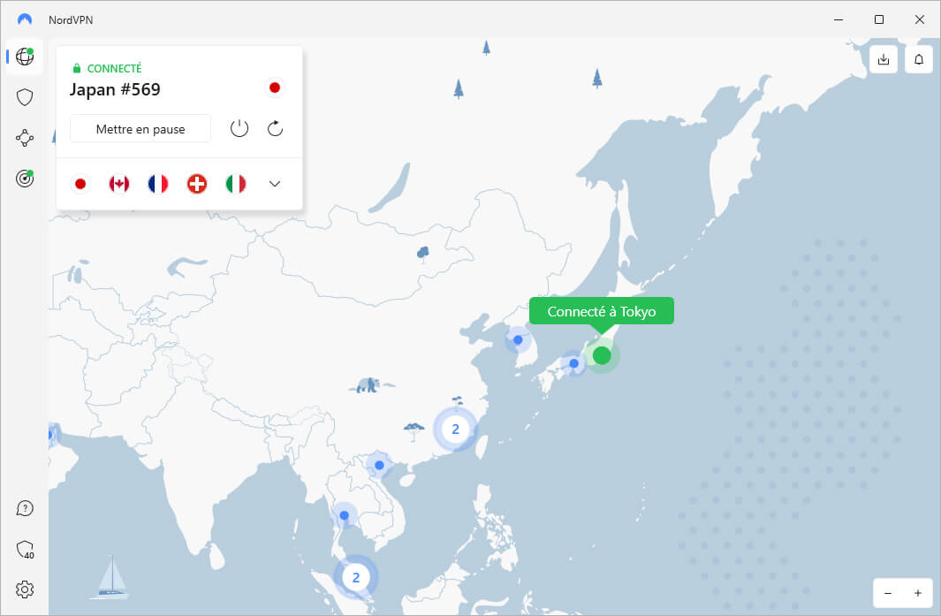
Task: Open help via the question mark bubble
Action: pyautogui.click(x=24, y=508)
